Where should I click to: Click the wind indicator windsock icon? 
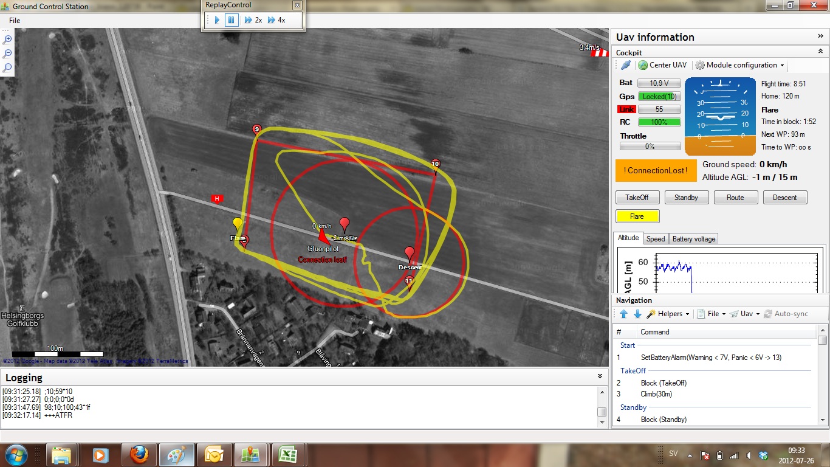click(600, 53)
